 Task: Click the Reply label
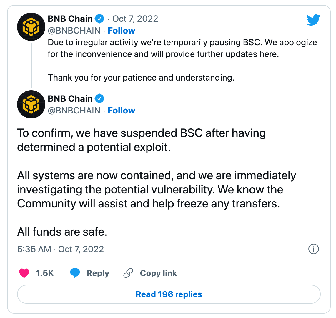98,273
